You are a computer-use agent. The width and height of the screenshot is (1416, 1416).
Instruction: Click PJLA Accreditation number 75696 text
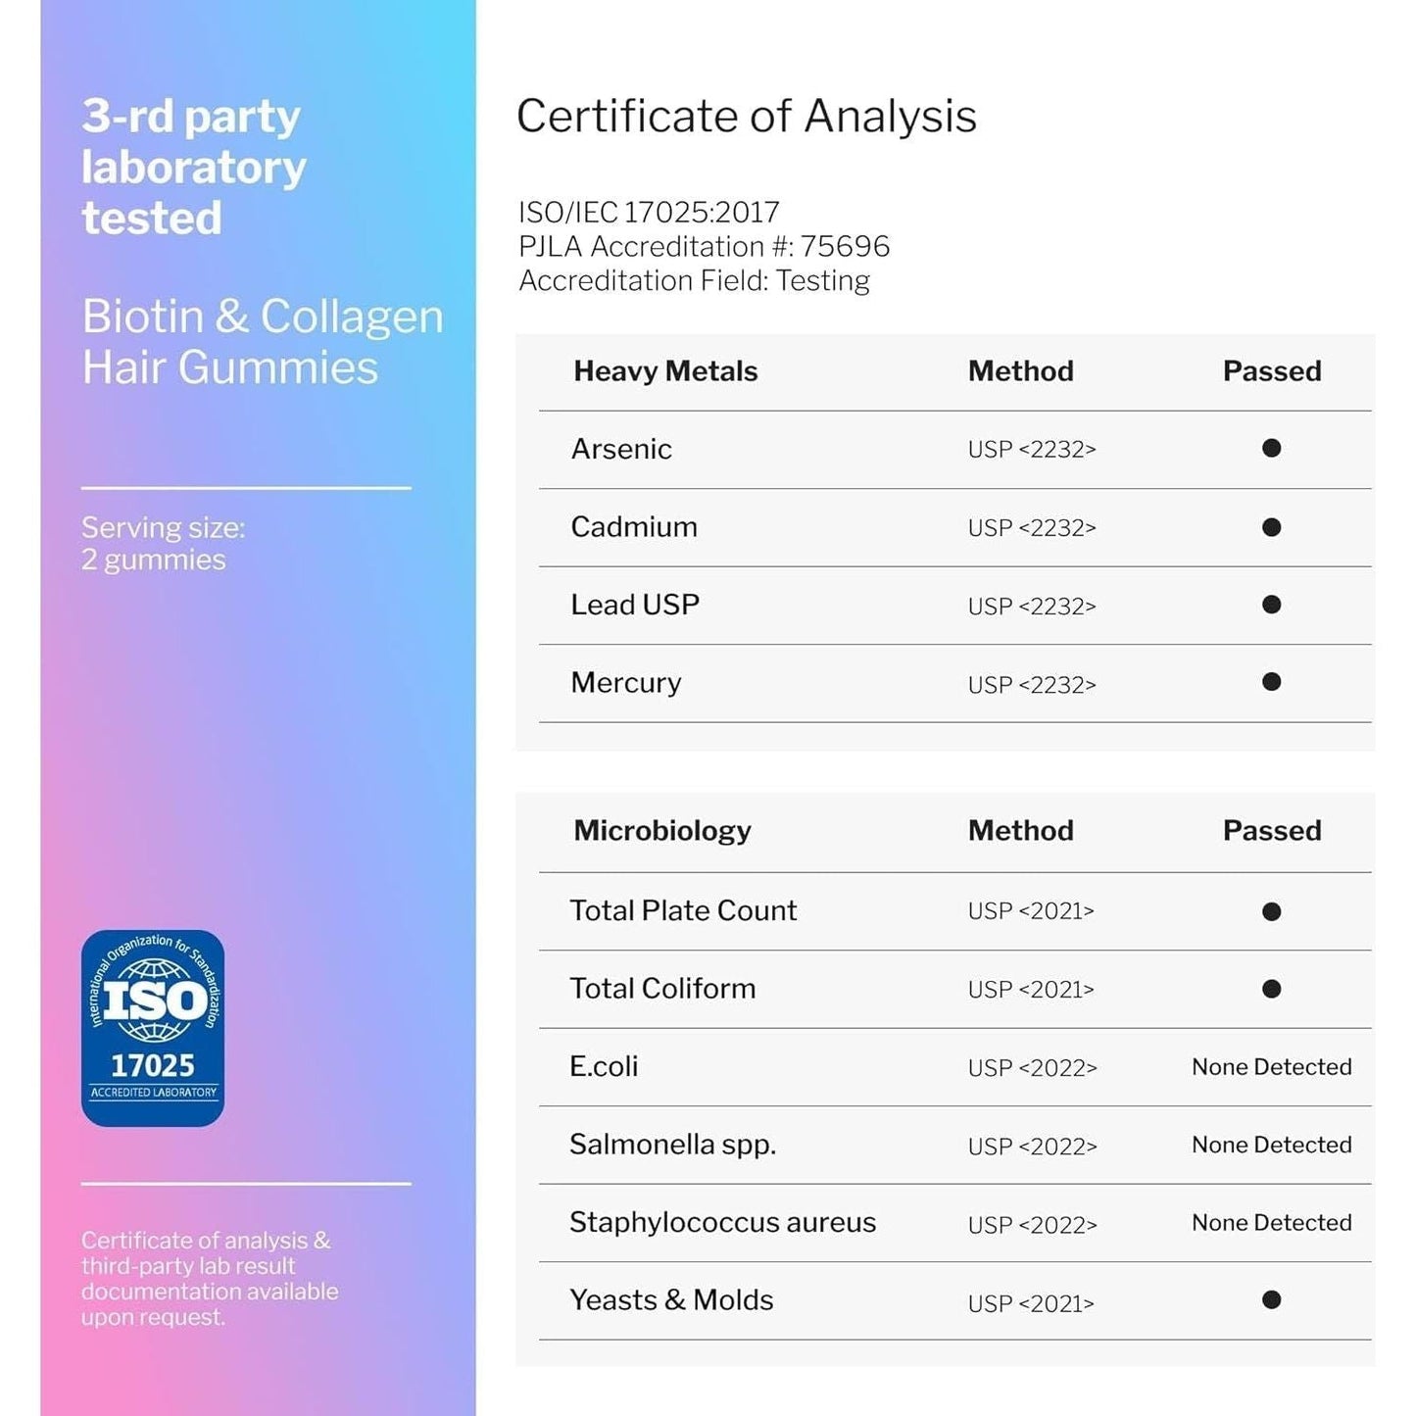coord(704,246)
